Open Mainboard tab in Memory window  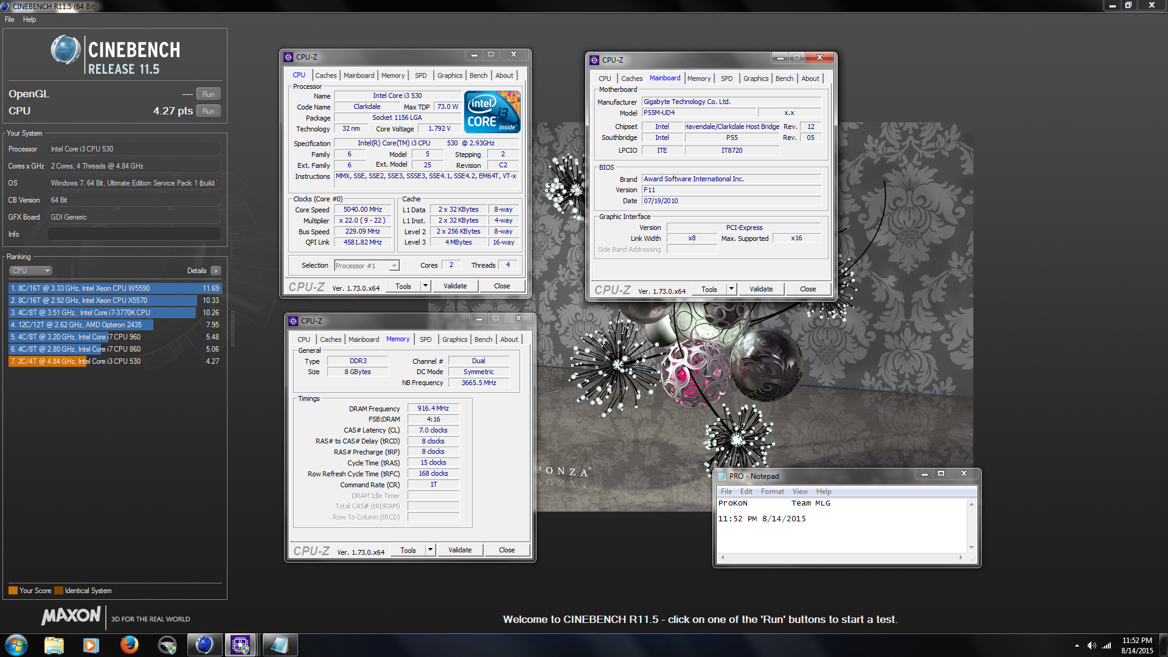click(x=364, y=339)
